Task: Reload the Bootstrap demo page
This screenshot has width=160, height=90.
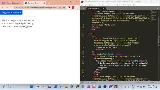Action: point(11,7)
